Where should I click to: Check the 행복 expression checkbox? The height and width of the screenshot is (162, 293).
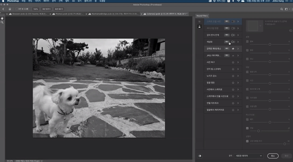[x=247, y=41]
